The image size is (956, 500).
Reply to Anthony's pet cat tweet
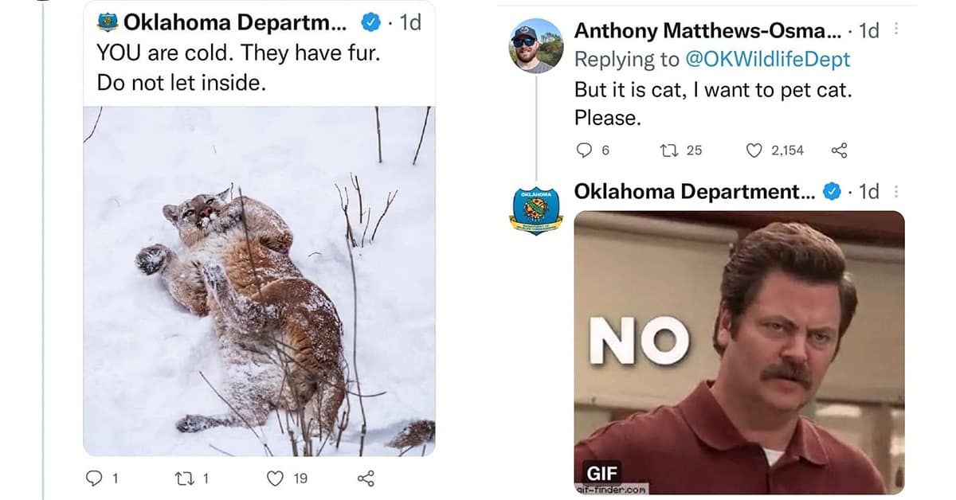[x=585, y=150]
